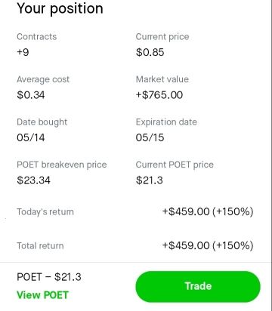Tap the Current price $0.85 value
This screenshot has height=311, width=272.
pos(150,52)
